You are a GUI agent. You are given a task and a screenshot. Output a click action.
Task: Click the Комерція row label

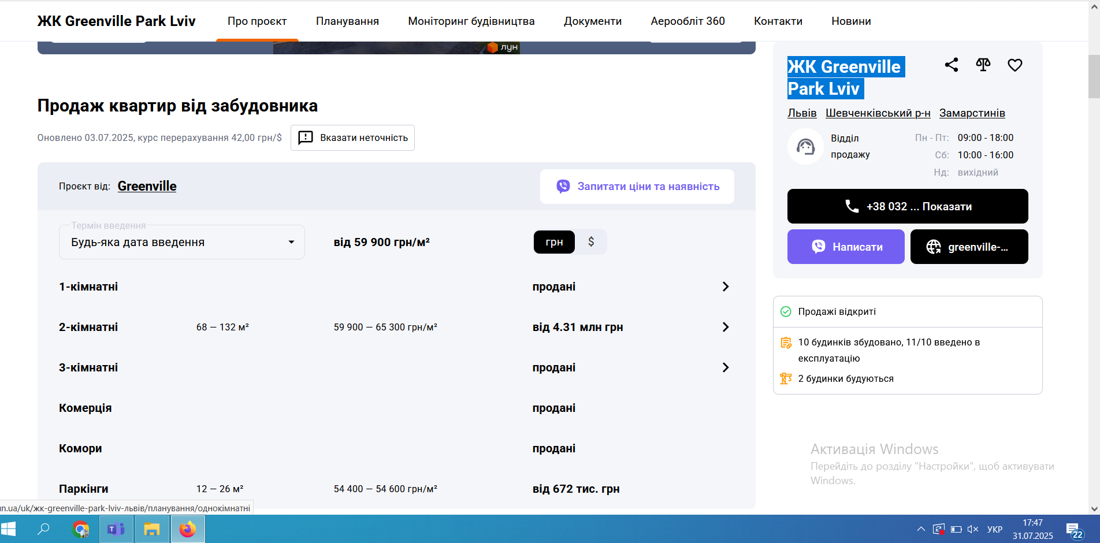coord(86,408)
